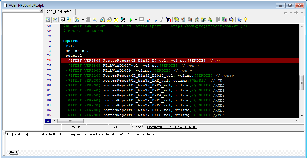Click the run to cursor icon
The image size is (307, 159).
(169, 20)
